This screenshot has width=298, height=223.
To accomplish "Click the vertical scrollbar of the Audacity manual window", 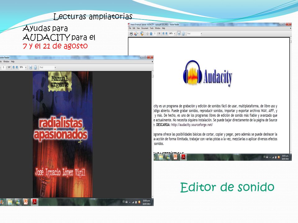I will [x=291, y=95].
